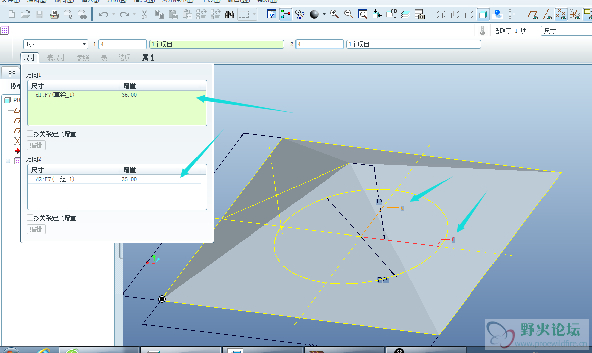592x353 pixels.
Task: Open the 参照 dashboard tab
Action: (83, 57)
